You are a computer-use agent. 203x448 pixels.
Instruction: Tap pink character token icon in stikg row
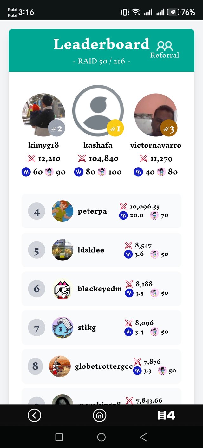(154, 332)
